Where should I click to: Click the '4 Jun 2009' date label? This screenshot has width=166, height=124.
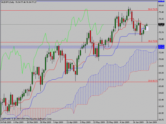(125, 122)
